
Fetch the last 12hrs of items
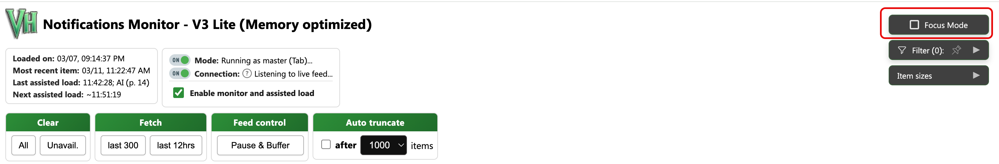click(176, 145)
